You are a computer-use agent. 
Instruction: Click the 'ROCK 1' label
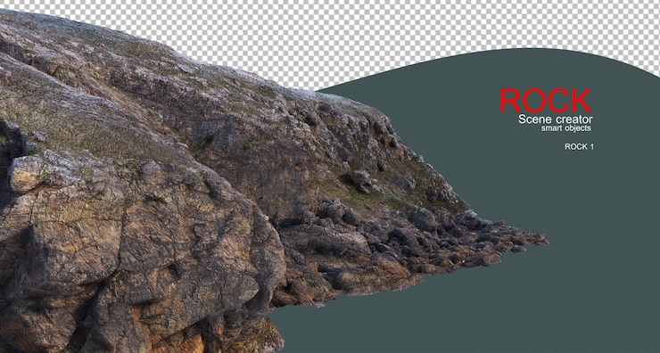pyautogui.click(x=579, y=146)
